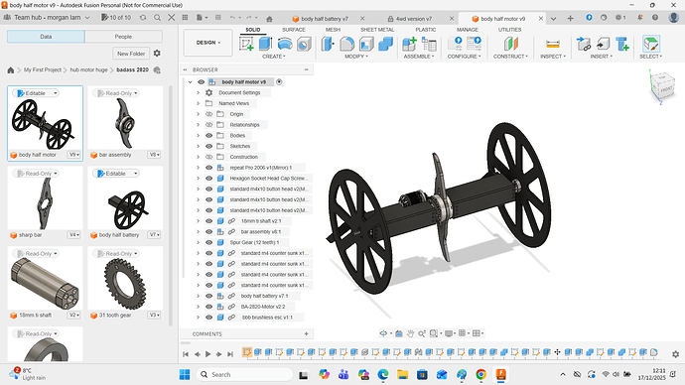The width and height of the screenshot is (685, 385).
Task: Search the data panel
Action: [x=157, y=18]
